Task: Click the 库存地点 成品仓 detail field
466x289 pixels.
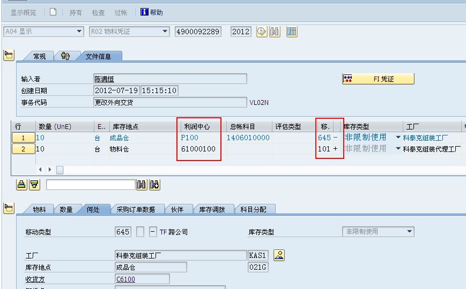Action: pos(151,267)
